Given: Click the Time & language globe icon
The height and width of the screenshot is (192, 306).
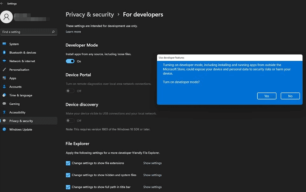Looking at the screenshot, I should tap(4, 95).
